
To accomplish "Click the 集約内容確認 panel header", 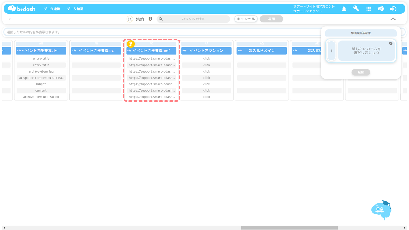I will (x=361, y=33).
